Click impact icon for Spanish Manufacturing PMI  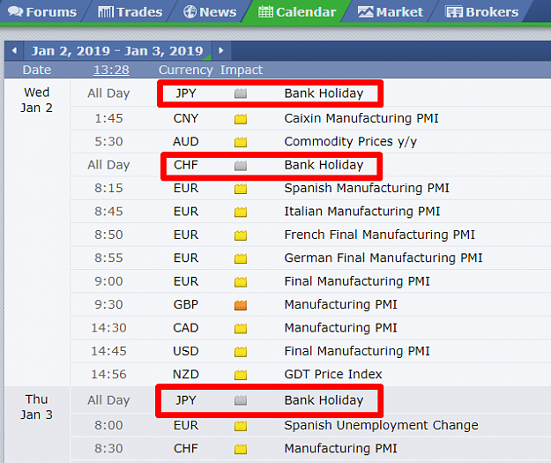tap(241, 189)
